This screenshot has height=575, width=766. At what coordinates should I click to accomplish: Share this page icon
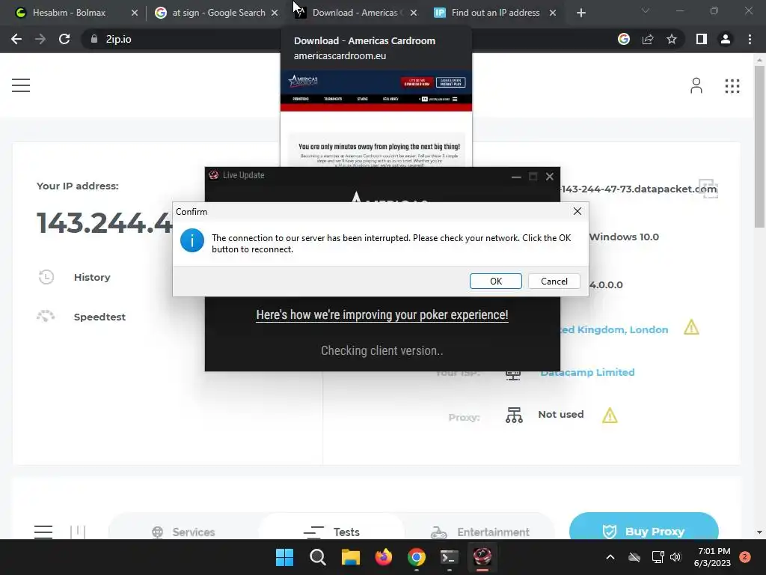[x=648, y=39]
